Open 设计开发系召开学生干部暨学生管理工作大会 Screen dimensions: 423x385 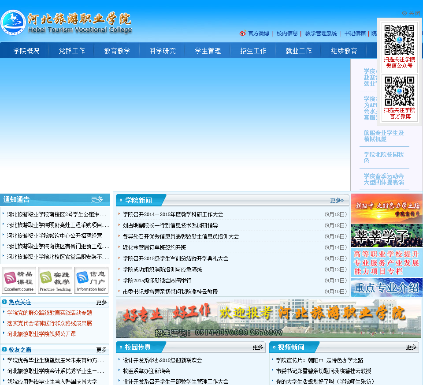176,381
